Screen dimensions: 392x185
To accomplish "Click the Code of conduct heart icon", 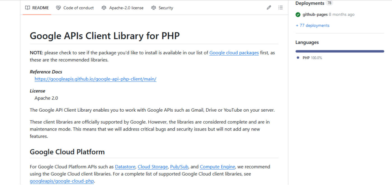I will (58, 8).
